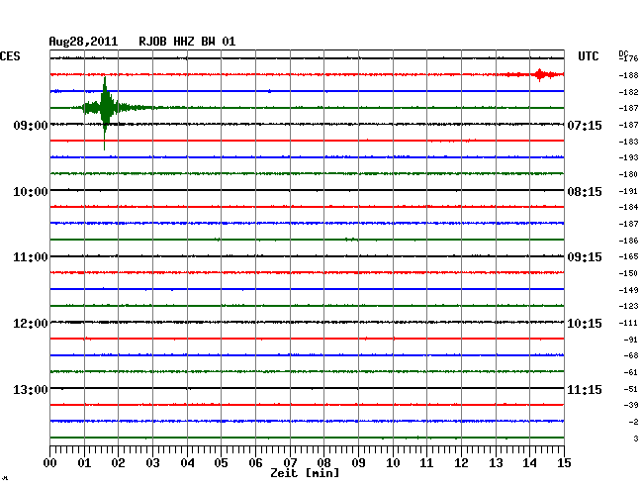This screenshot has height=489, width=643.
Task: Click the DC offset value -186
Action: click(x=628, y=241)
